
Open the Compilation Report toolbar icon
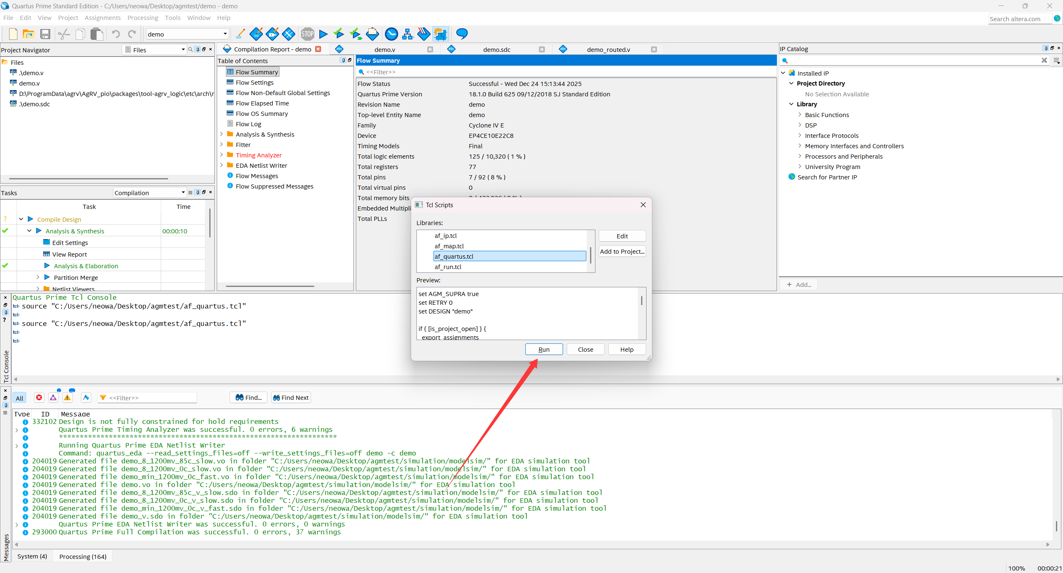click(372, 34)
